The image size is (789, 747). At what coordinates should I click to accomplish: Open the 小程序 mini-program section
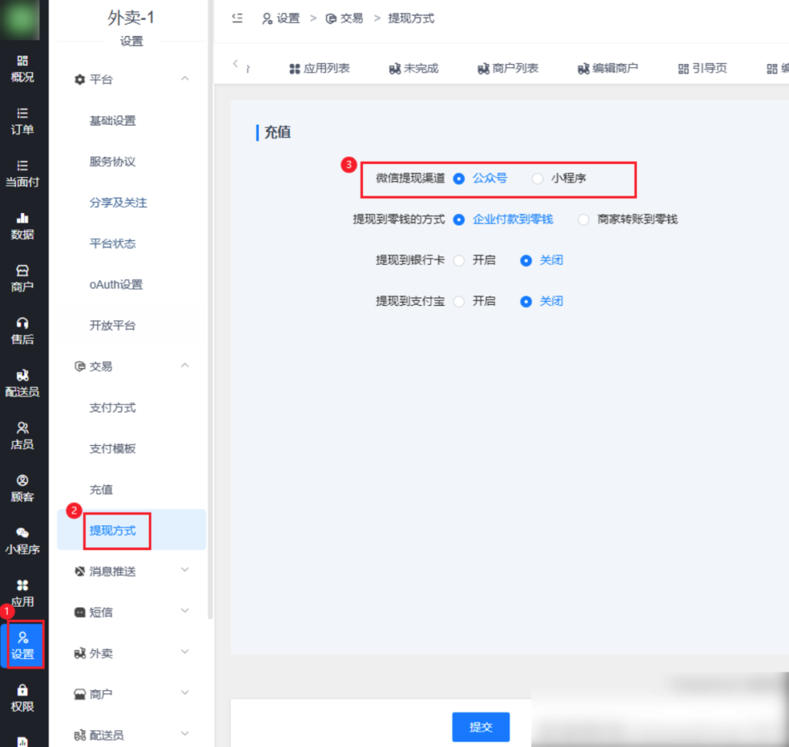click(x=24, y=539)
